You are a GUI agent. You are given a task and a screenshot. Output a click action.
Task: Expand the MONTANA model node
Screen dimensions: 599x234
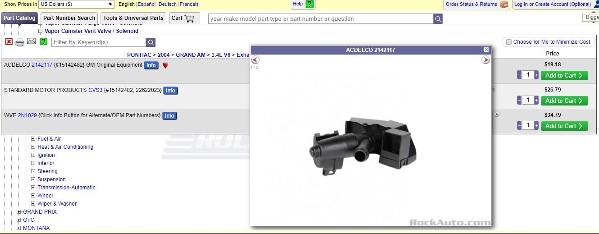[19, 228]
